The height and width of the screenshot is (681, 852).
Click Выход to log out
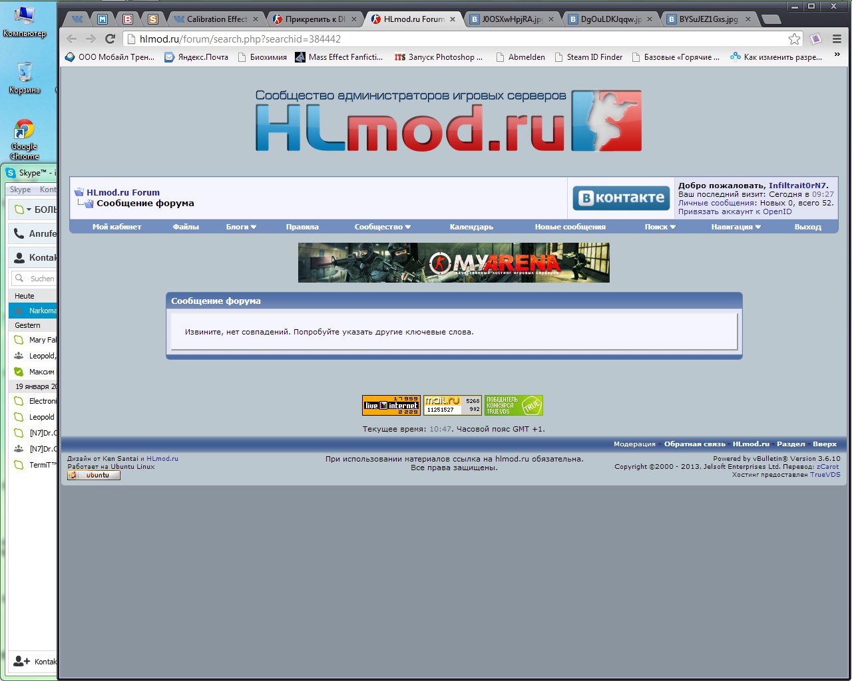tap(808, 227)
